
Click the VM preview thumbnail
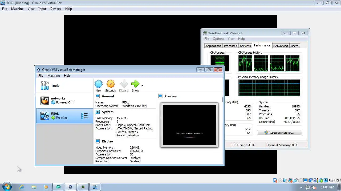(189, 125)
